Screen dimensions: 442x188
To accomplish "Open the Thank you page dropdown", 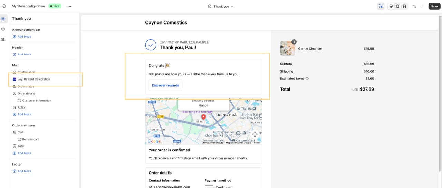I will 221,6.
